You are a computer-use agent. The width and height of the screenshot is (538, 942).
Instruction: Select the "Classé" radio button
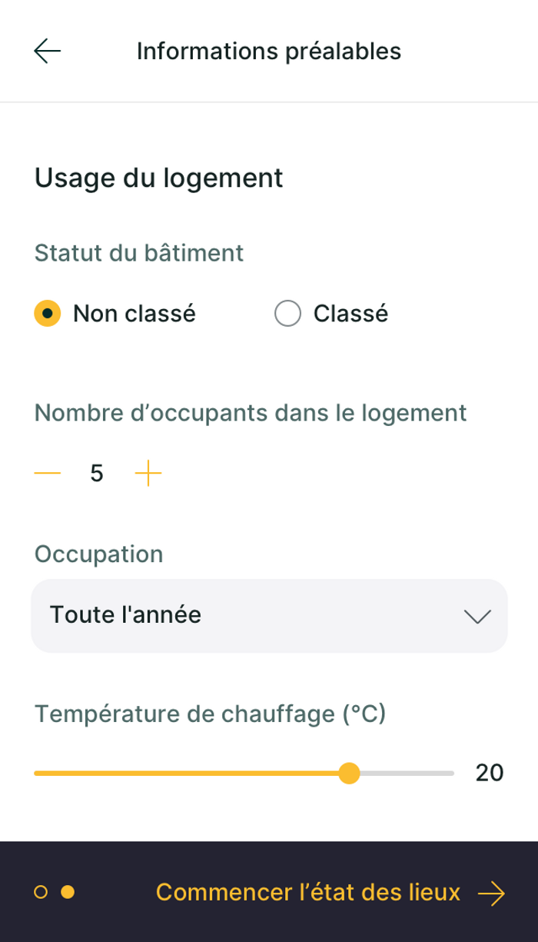(x=287, y=314)
